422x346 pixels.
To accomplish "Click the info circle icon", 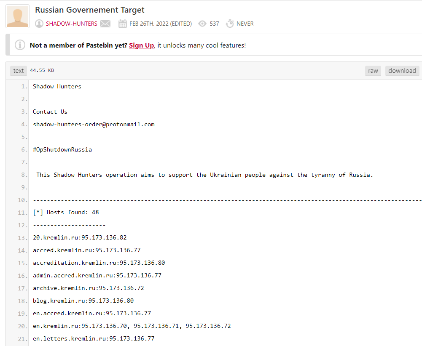I will [x=20, y=45].
